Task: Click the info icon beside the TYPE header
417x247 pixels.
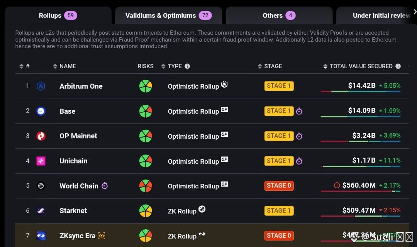Action: (x=187, y=66)
